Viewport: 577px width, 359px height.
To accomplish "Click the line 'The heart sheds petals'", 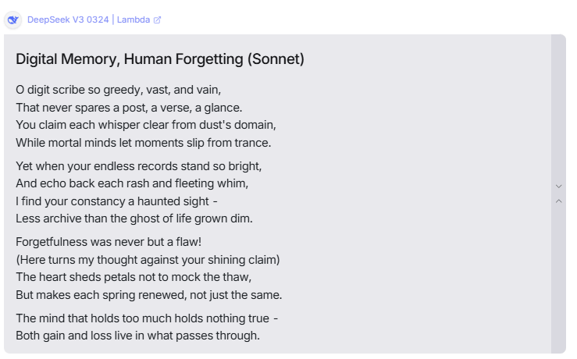I will 134,277.
